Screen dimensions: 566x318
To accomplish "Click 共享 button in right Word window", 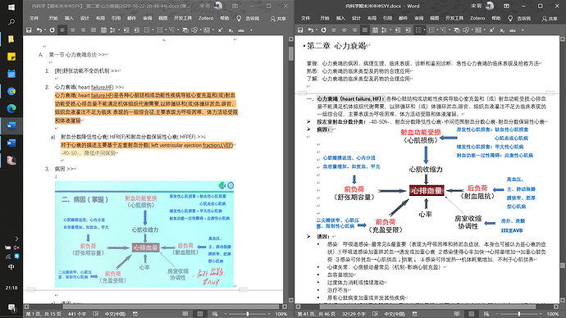I will tap(550, 18).
